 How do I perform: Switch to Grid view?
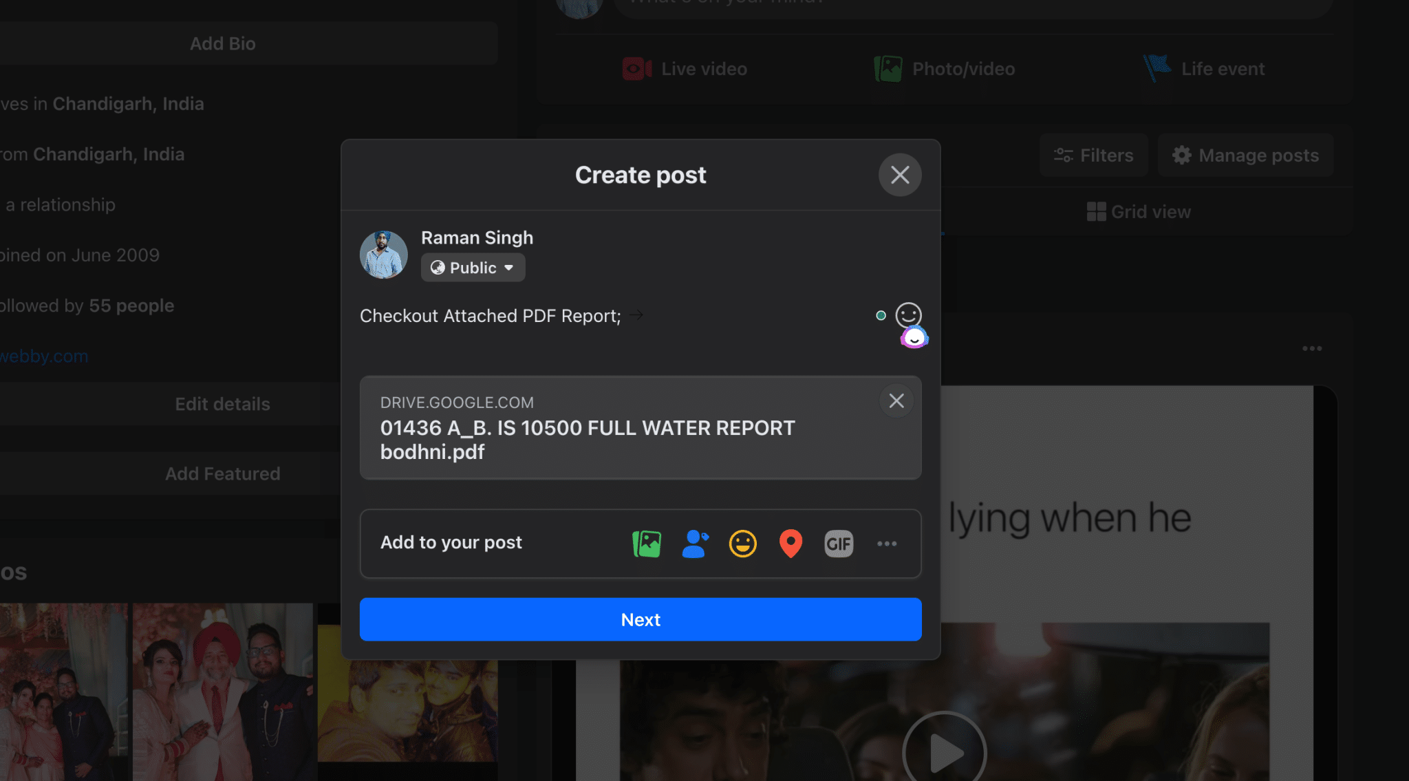[1139, 211]
